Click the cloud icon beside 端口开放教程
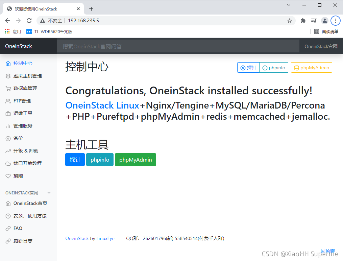Screen dimensions: 343x261 coord(8,163)
